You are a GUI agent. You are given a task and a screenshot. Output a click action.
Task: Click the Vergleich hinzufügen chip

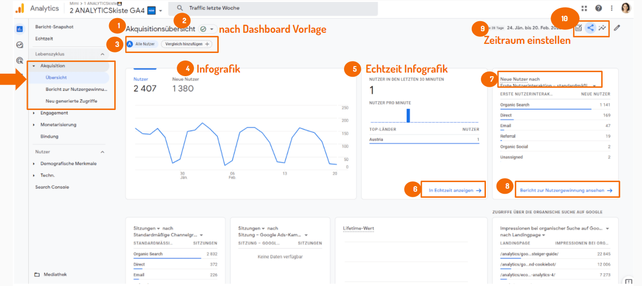(x=187, y=44)
